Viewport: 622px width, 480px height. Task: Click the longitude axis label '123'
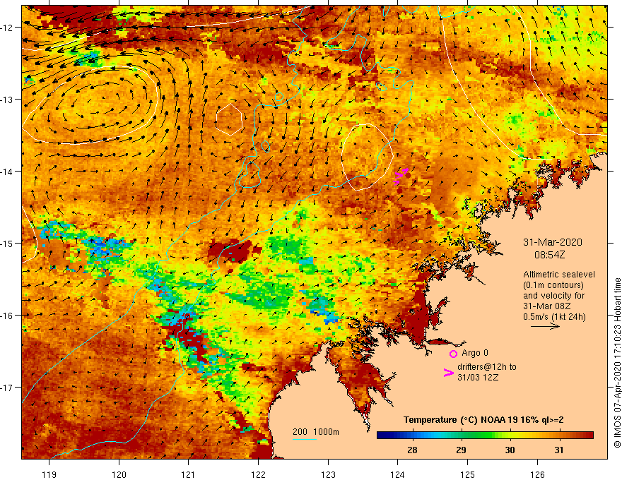(x=328, y=474)
